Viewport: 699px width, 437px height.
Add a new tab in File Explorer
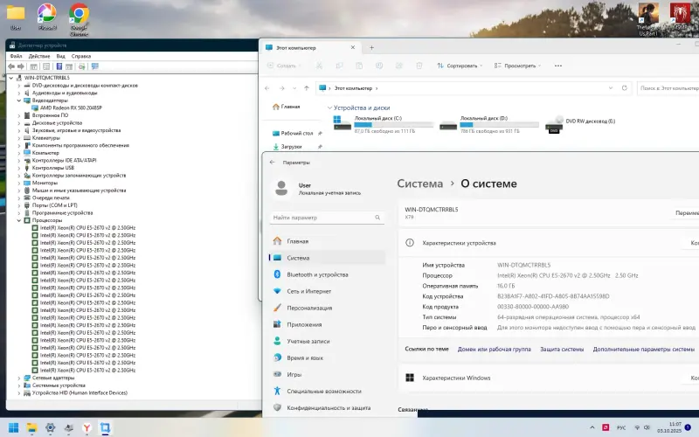372,47
